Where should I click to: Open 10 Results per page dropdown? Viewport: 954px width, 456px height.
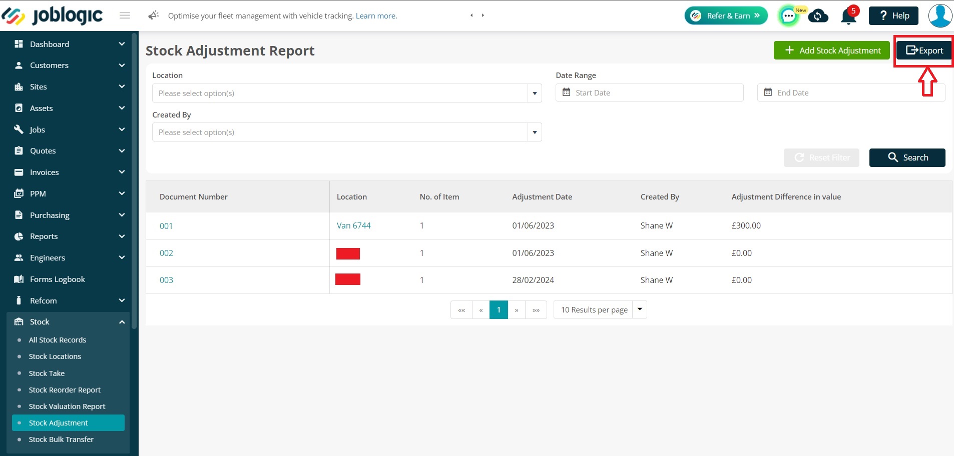click(x=600, y=309)
